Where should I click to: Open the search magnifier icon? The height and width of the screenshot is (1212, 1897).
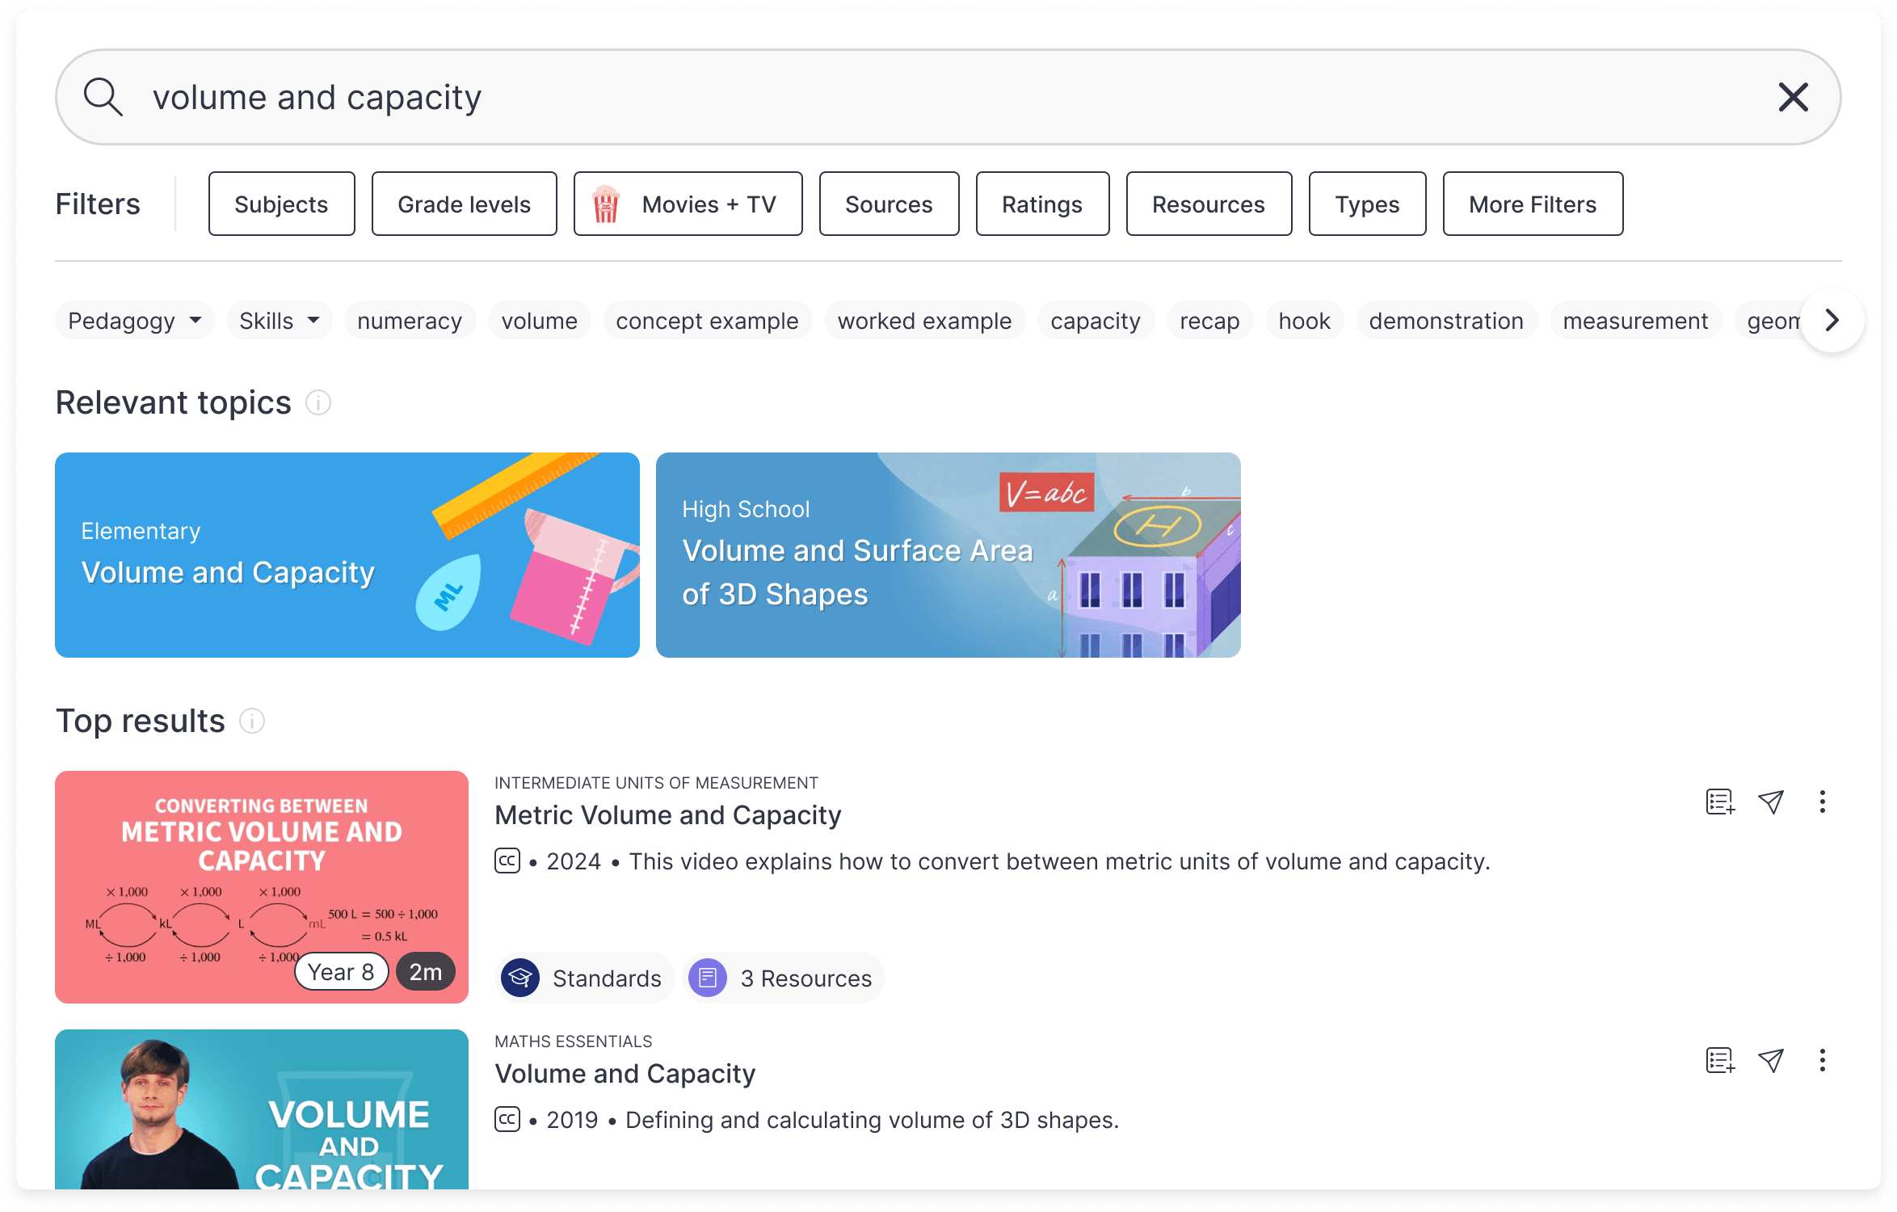coord(103,97)
